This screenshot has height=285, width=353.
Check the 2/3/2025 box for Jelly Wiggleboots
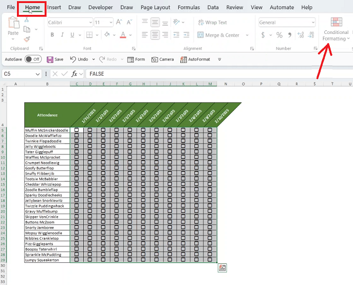click(117, 146)
